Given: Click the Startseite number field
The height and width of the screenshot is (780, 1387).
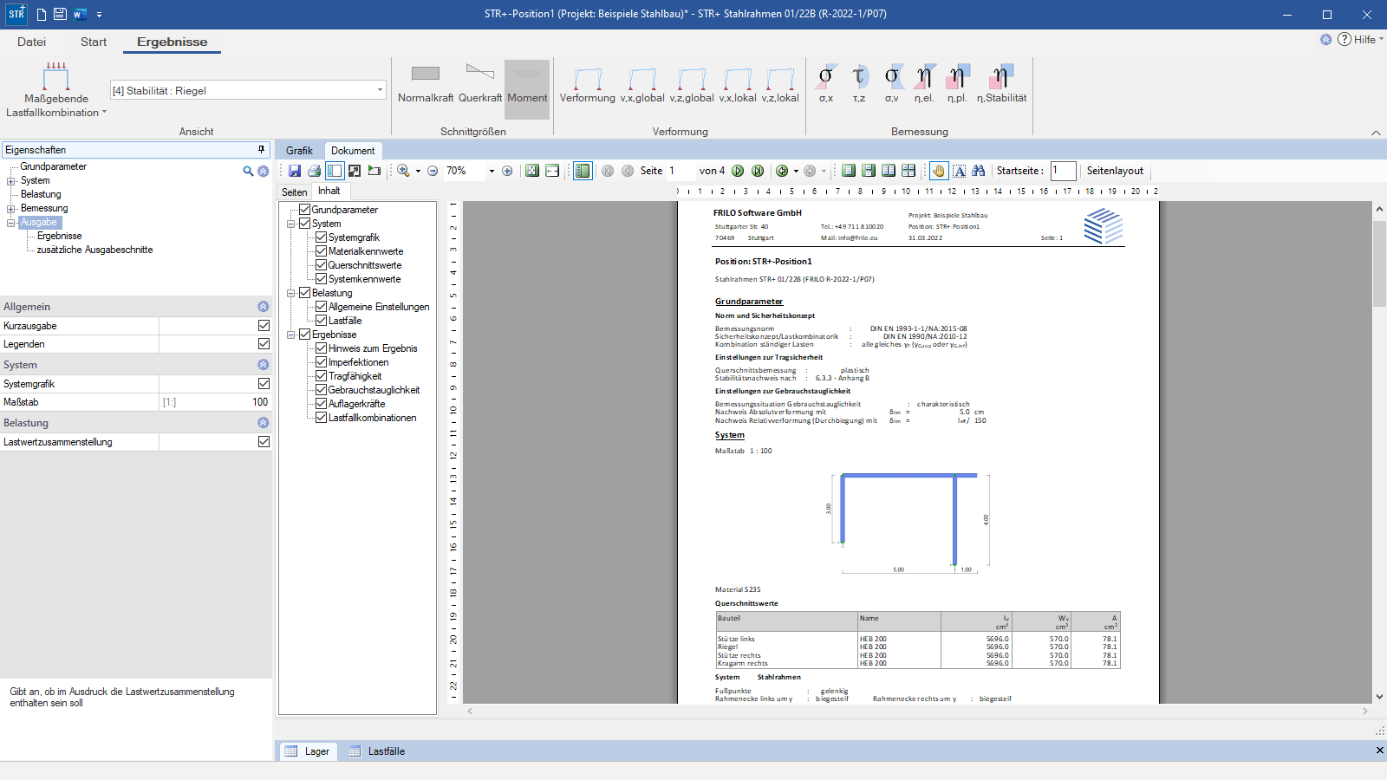Looking at the screenshot, I should (x=1063, y=171).
